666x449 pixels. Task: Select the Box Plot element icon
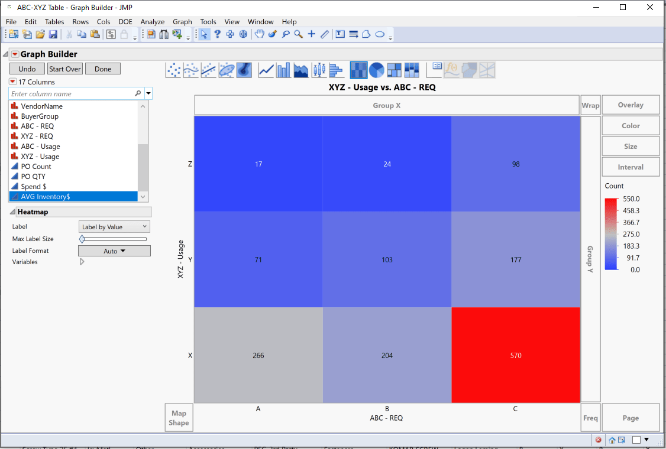click(318, 70)
